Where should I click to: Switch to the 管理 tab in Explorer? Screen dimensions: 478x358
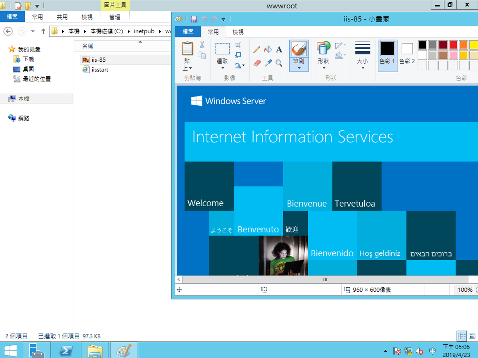click(115, 17)
